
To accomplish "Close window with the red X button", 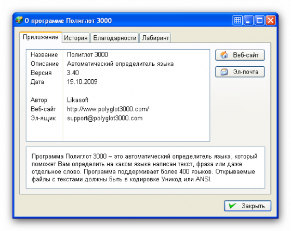I will (270, 20).
